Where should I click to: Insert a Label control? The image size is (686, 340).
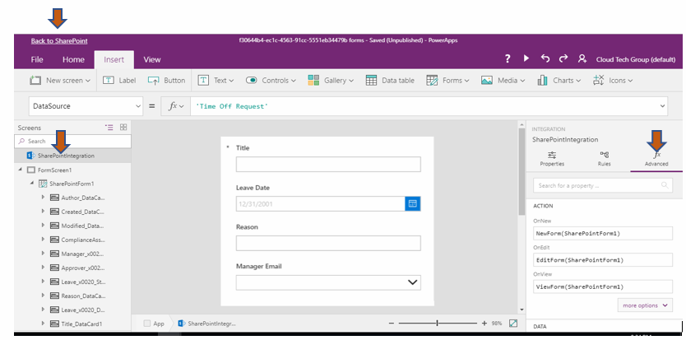coord(119,80)
